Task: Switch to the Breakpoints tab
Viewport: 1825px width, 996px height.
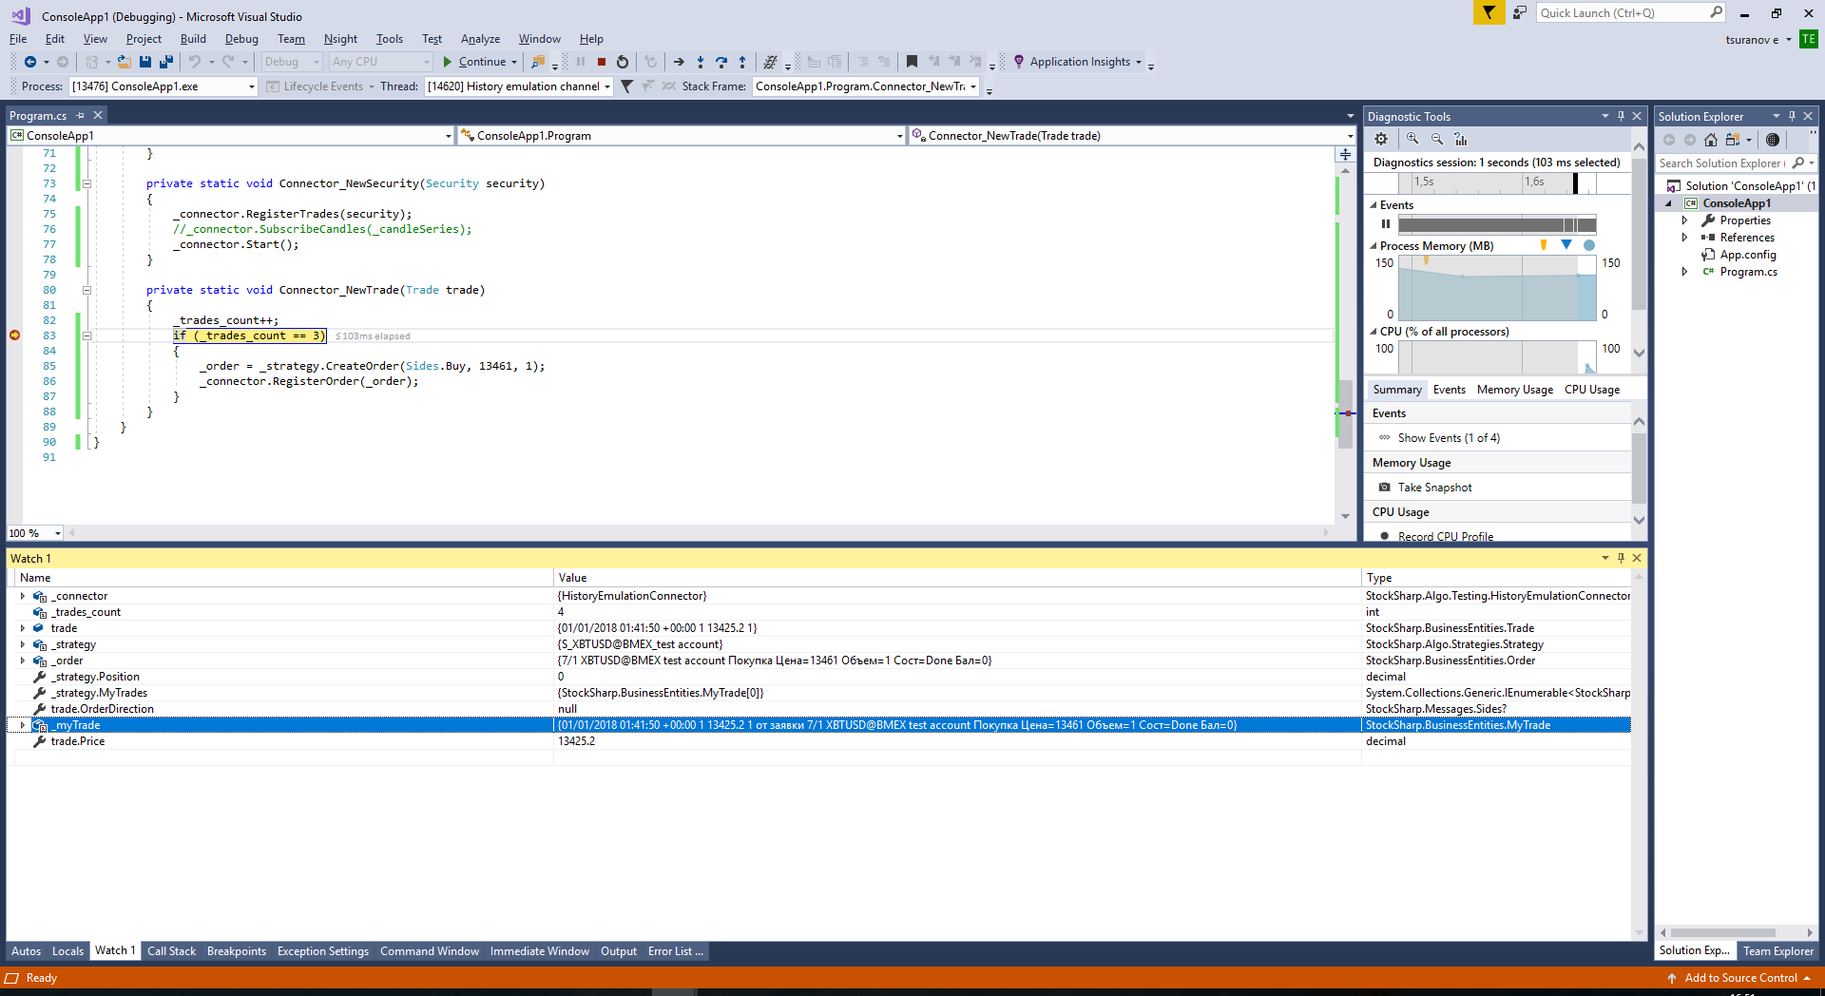Action: 237,951
